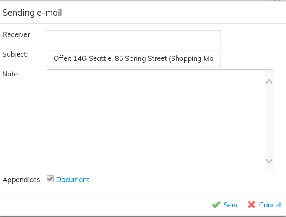This screenshot has width=286, height=217.
Task: Click the Note scrollbar down arrow
Action: 269,161
